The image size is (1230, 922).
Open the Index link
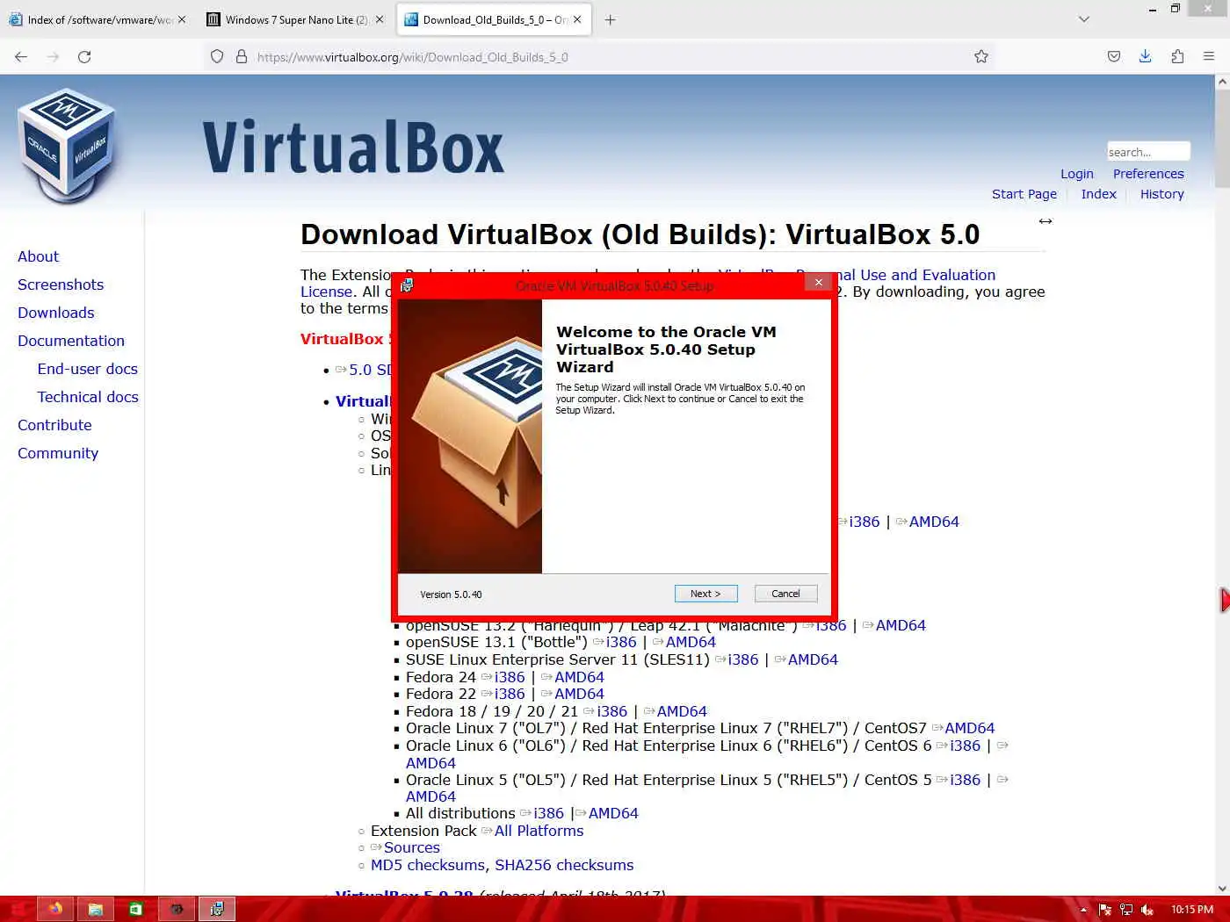(1098, 194)
